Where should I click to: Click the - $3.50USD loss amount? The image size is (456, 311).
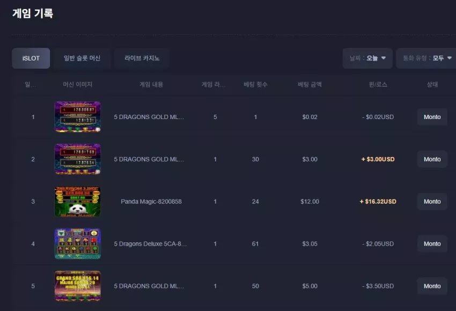click(x=378, y=286)
